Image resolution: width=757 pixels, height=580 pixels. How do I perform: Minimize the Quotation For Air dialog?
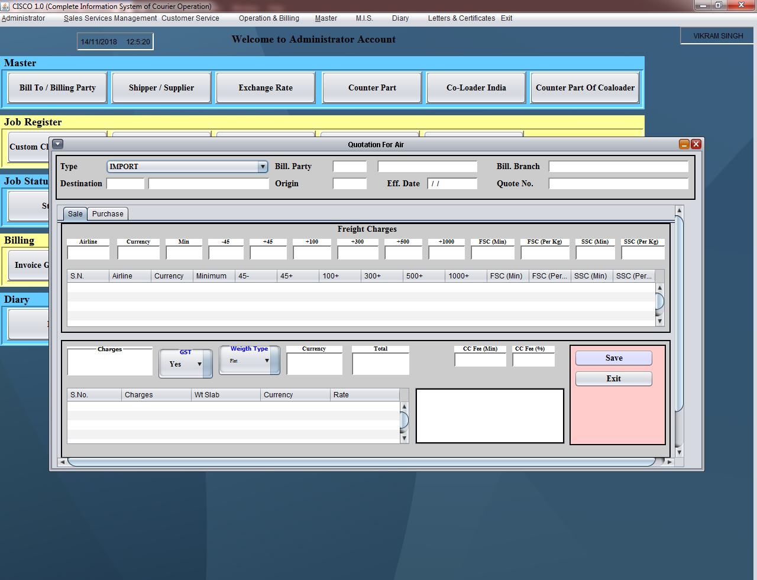click(x=684, y=144)
